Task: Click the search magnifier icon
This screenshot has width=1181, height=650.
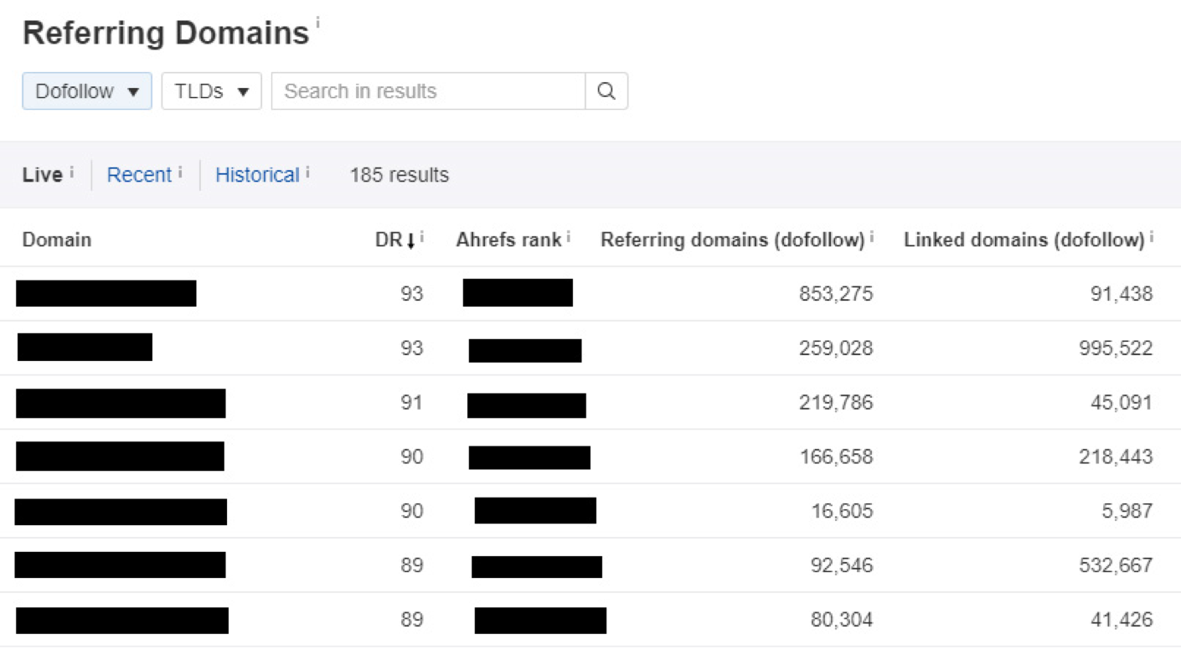Action: [x=606, y=91]
